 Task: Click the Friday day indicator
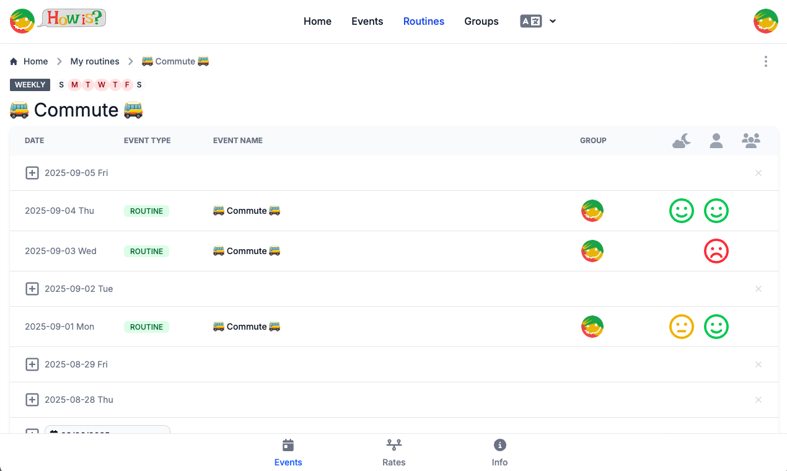click(x=127, y=85)
